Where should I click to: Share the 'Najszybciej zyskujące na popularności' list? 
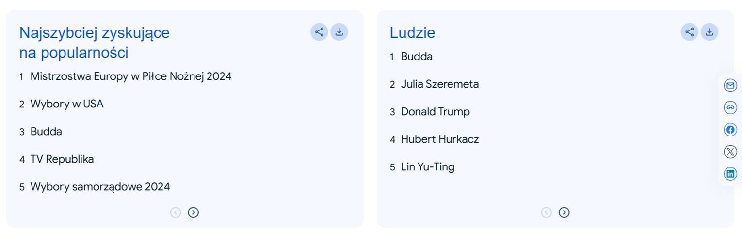[319, 32]
